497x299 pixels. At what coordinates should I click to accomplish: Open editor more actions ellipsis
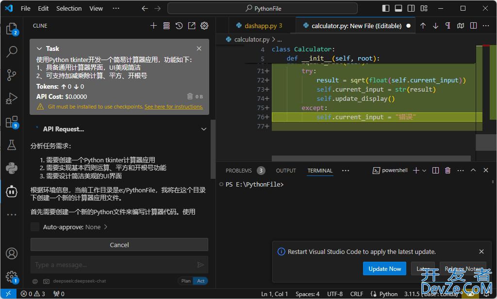485,26
